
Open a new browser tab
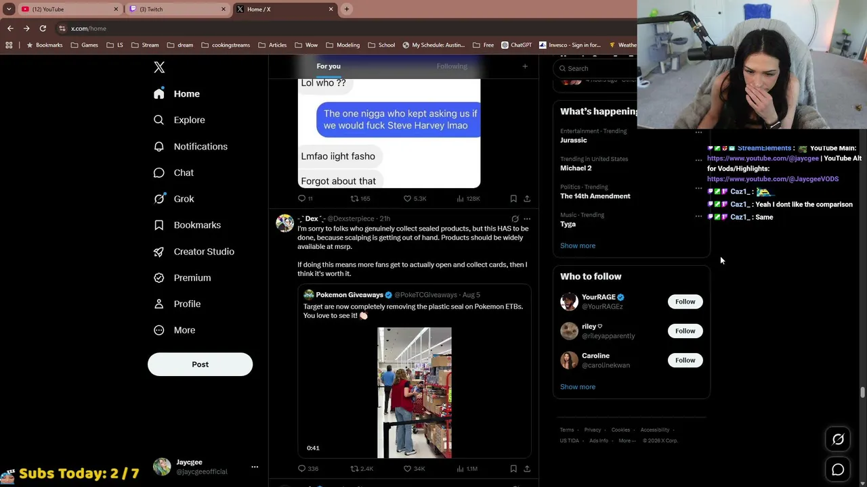[347, 9]
